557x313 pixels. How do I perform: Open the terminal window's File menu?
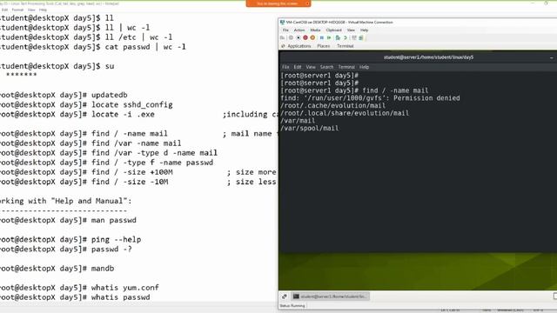285,67
